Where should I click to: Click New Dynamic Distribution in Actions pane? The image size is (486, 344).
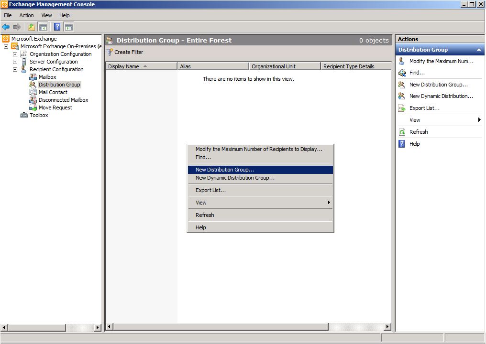[x=441, y=96]
